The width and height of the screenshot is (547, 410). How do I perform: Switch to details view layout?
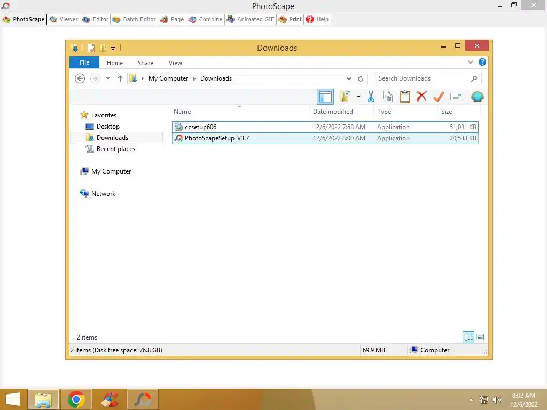(x=468, y=337)
